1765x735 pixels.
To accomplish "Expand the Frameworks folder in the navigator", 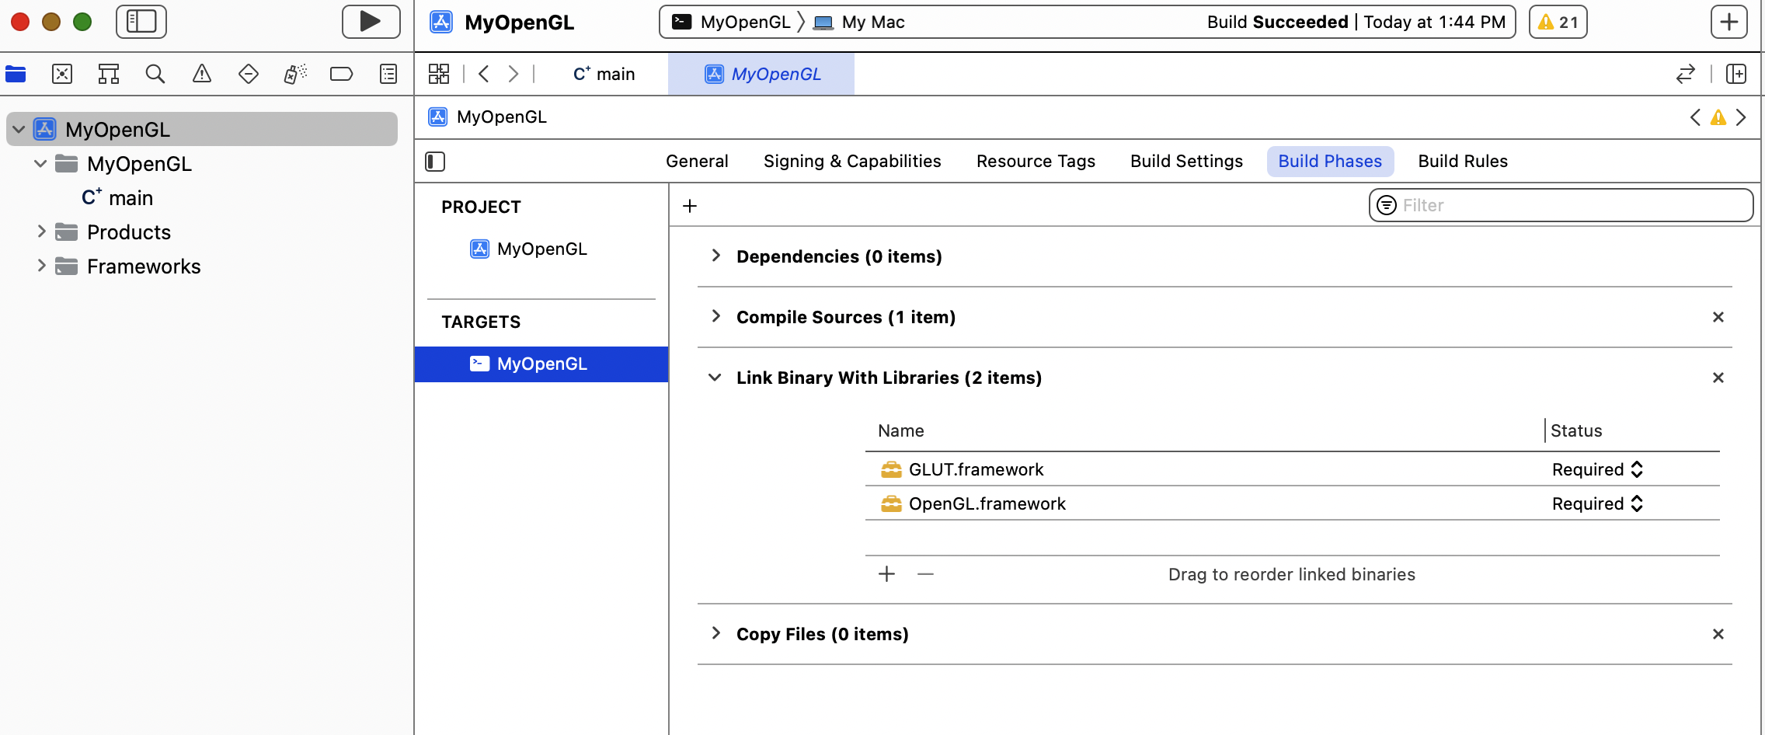I will pyautogui.click(x=42, y=266).
